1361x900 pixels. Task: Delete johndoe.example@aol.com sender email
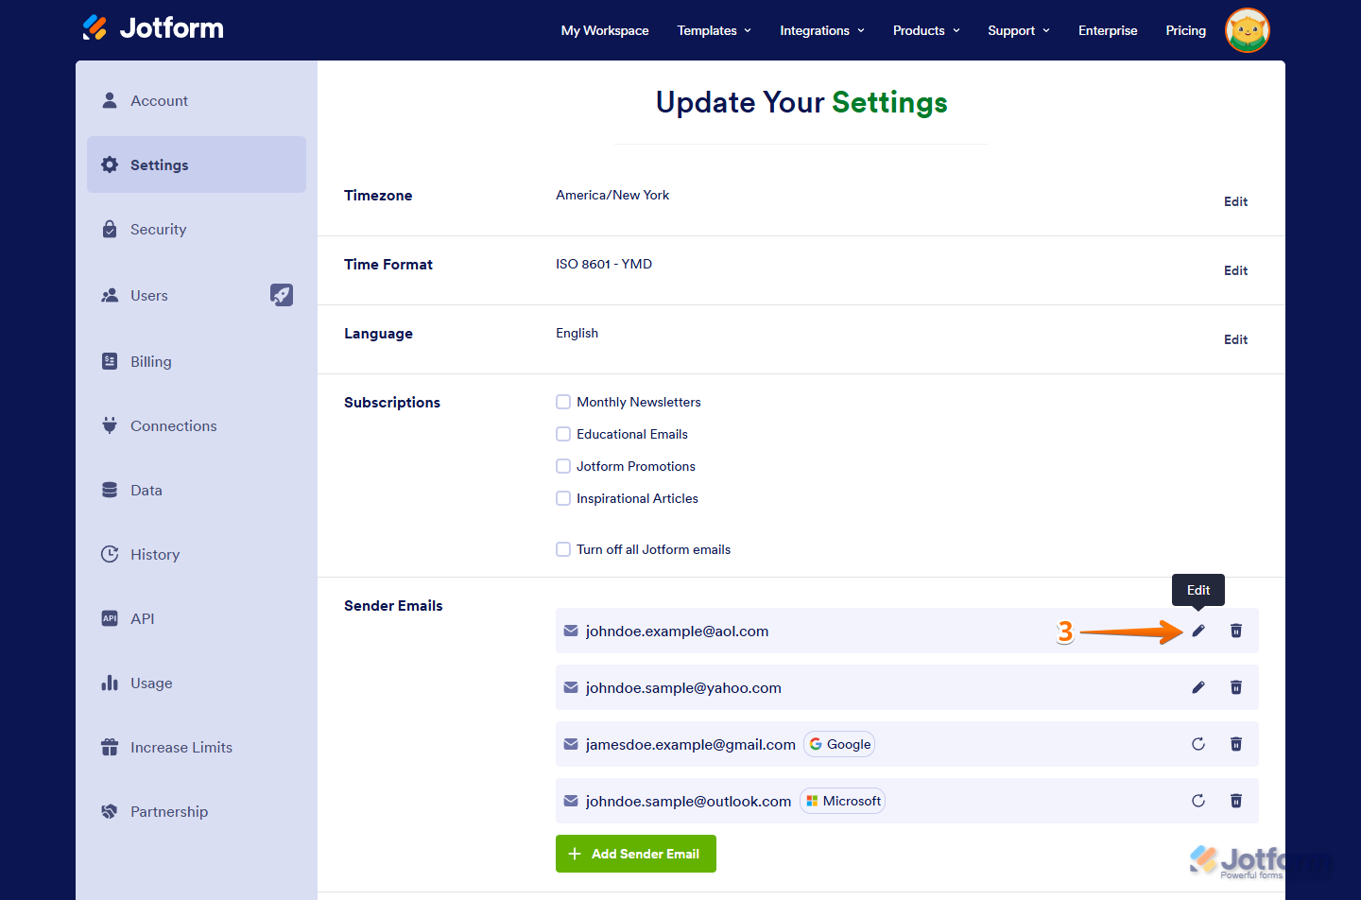click(x=1236, y=631)
